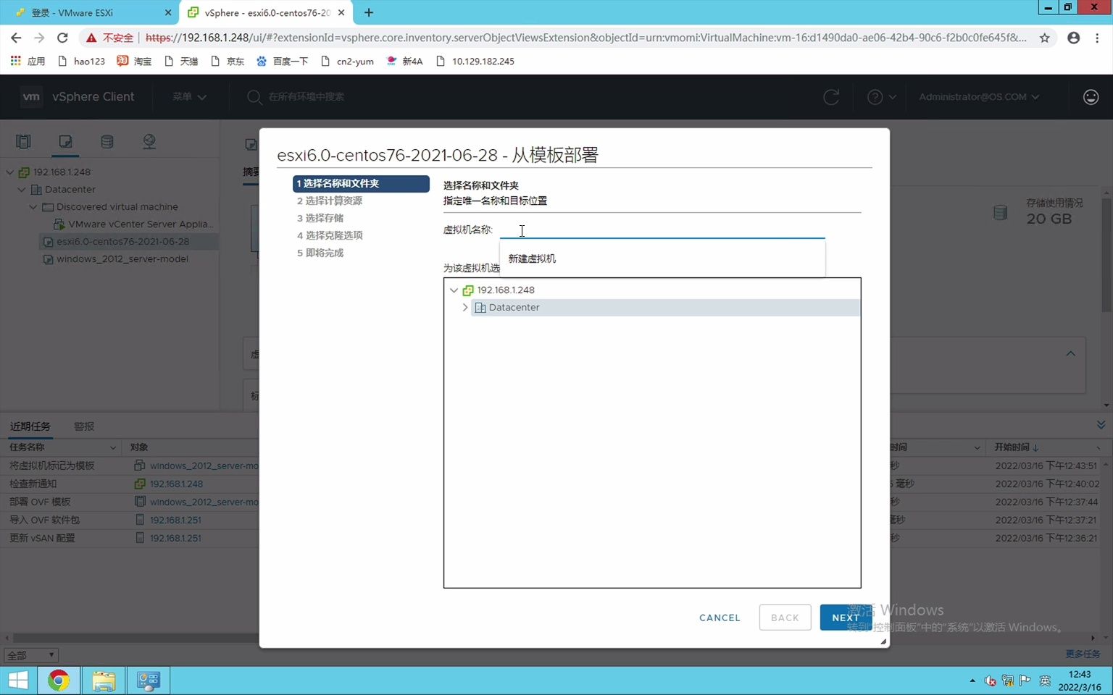Go back in browser history
Screen dimensions: 1113x695
(16, 38)
